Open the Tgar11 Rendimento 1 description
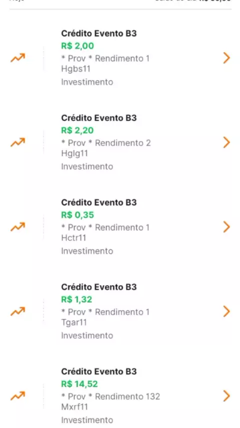The height and width of the screenshot is (428, 240). click(x=105, y=317)
